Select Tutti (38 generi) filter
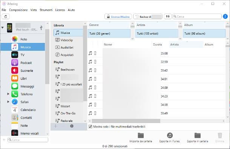Viewport: 230px width, 149px height. (109, 33)
